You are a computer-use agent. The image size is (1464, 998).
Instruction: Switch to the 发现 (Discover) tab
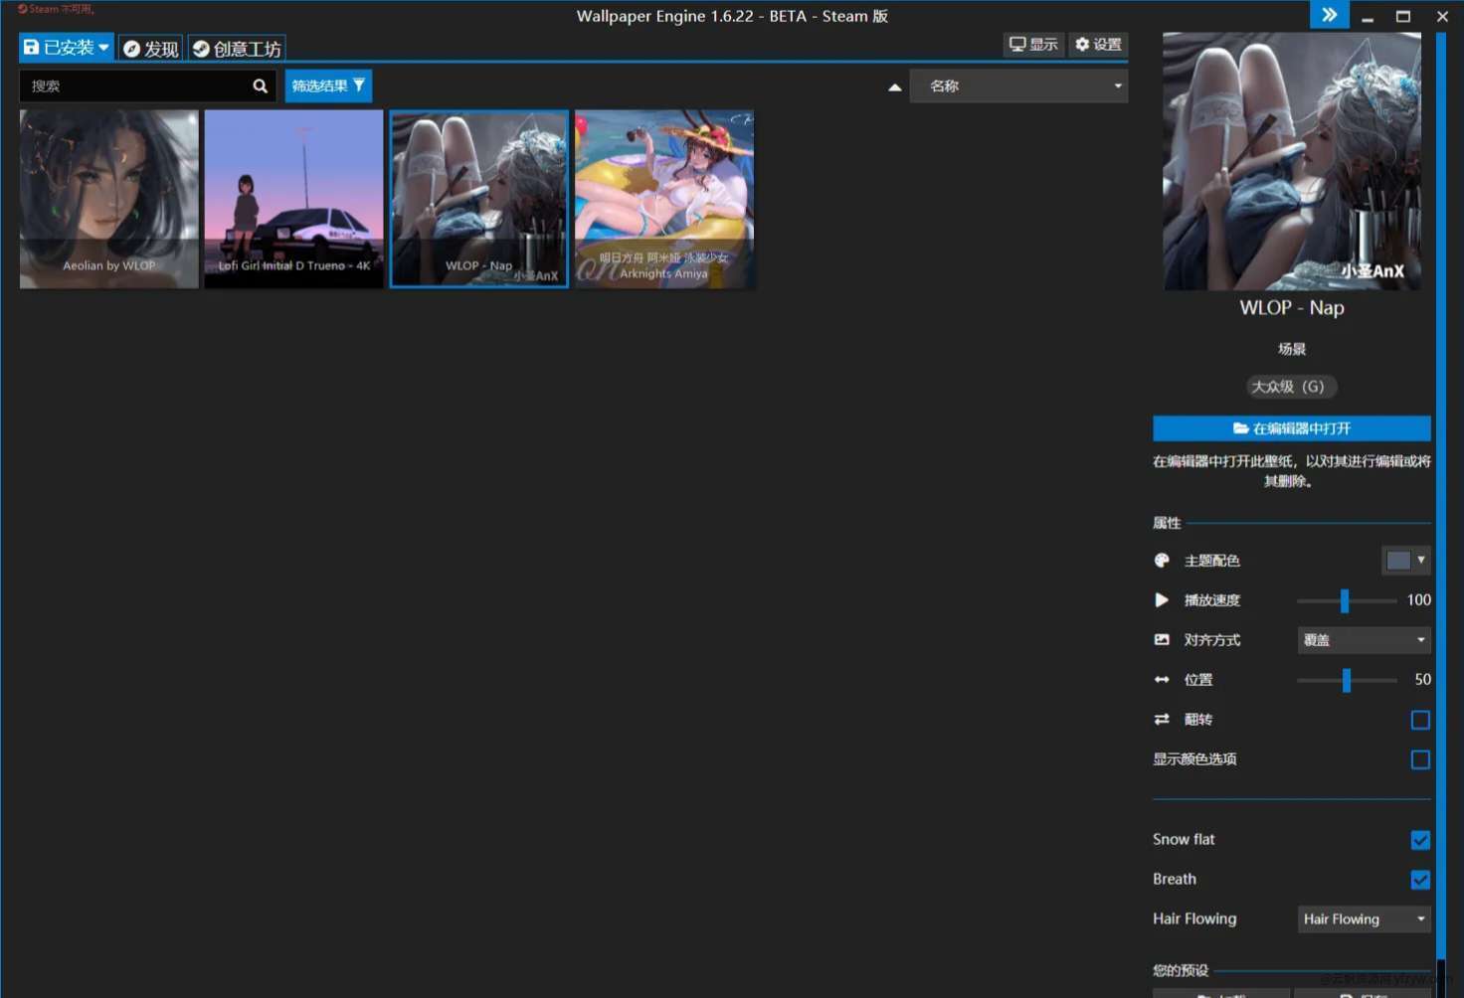(151, 49)
